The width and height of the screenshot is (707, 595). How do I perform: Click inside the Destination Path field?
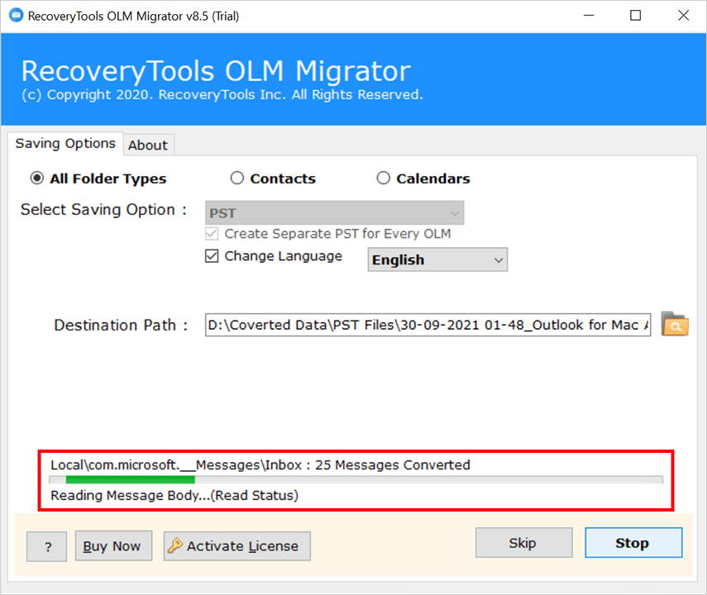[428, 325]
